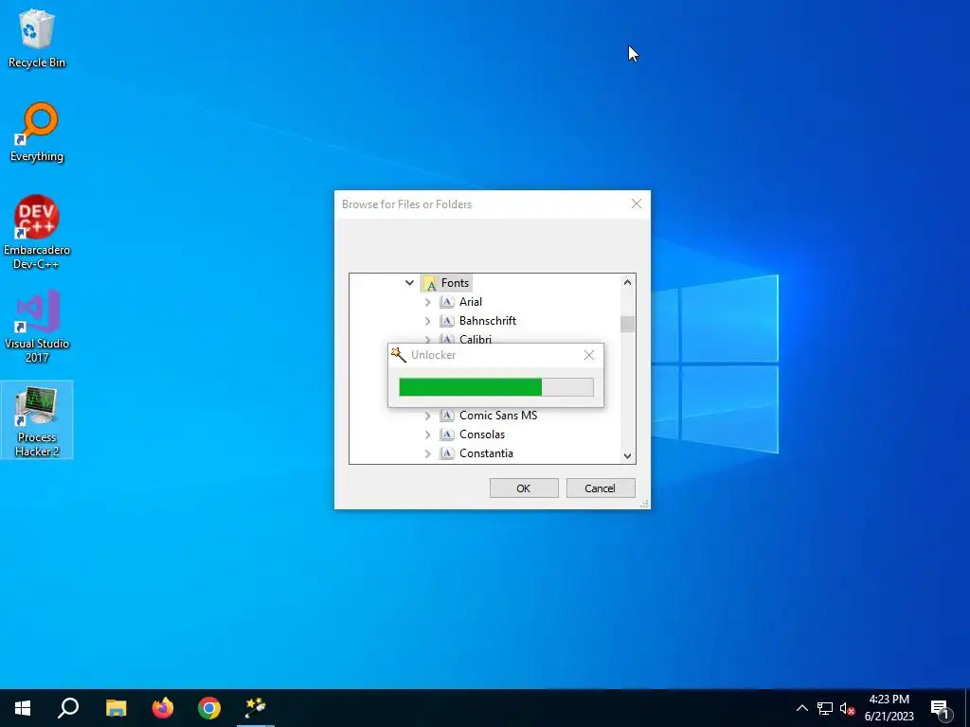This screenshot has height=727, width=970.
Task: Select the Fonts tree item
Action: coord(455,283)
